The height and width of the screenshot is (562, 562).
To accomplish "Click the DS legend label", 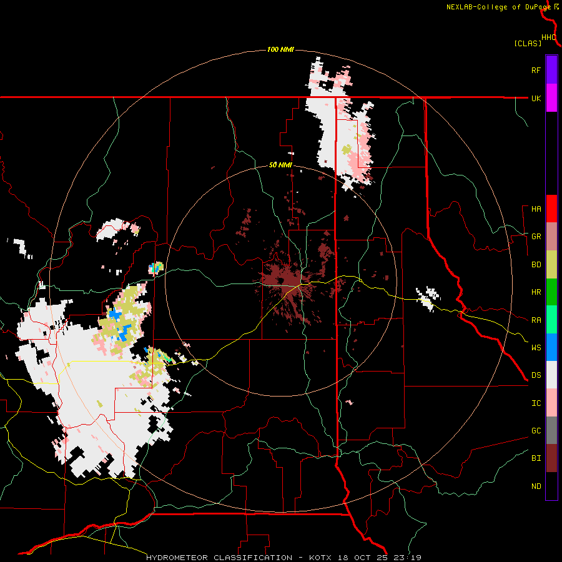I will (x=536, y=375).
